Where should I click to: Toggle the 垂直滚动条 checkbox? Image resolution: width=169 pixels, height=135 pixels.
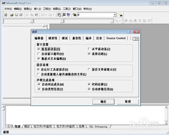(39, 49)
